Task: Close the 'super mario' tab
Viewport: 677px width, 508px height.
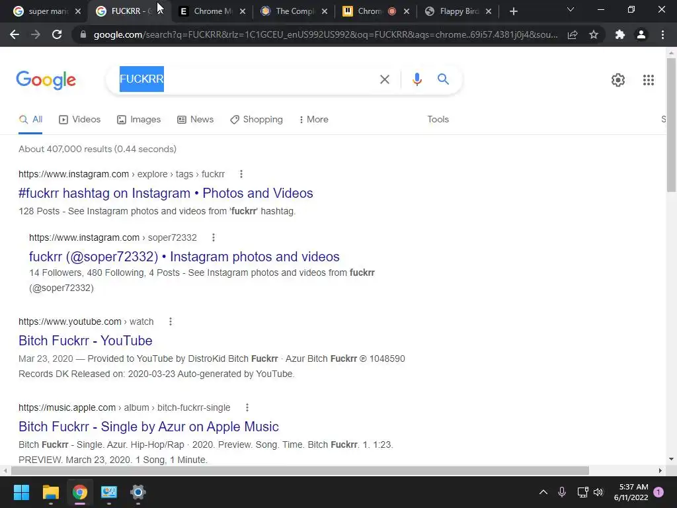Action: 78,12
